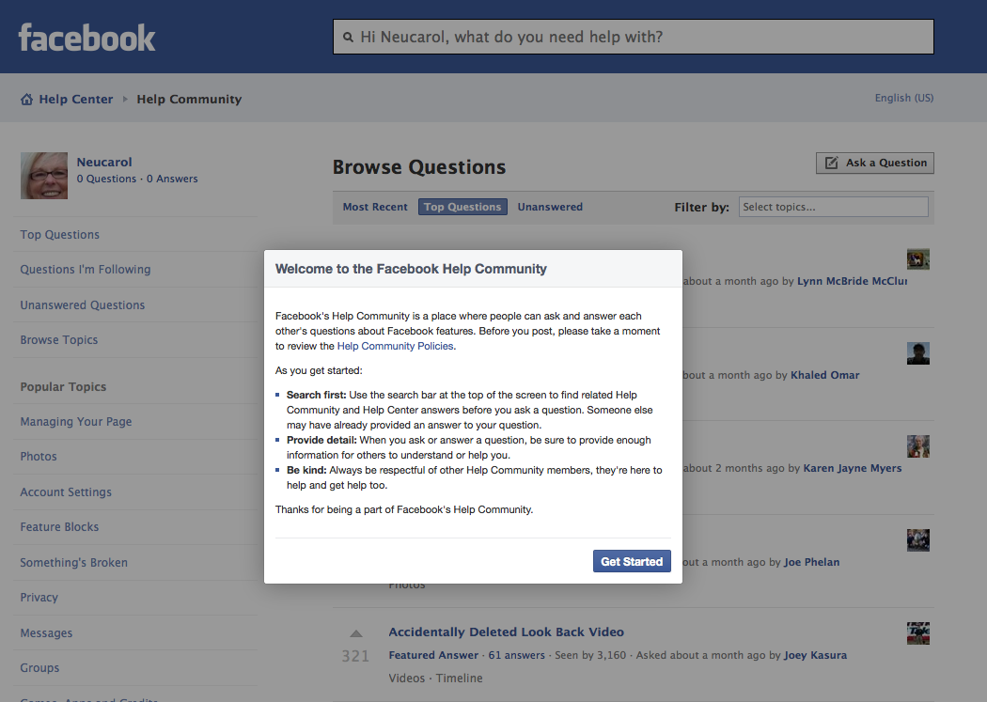Open the Select topics filter field
The width and height of the screenshot is (987, 702).
833,207
